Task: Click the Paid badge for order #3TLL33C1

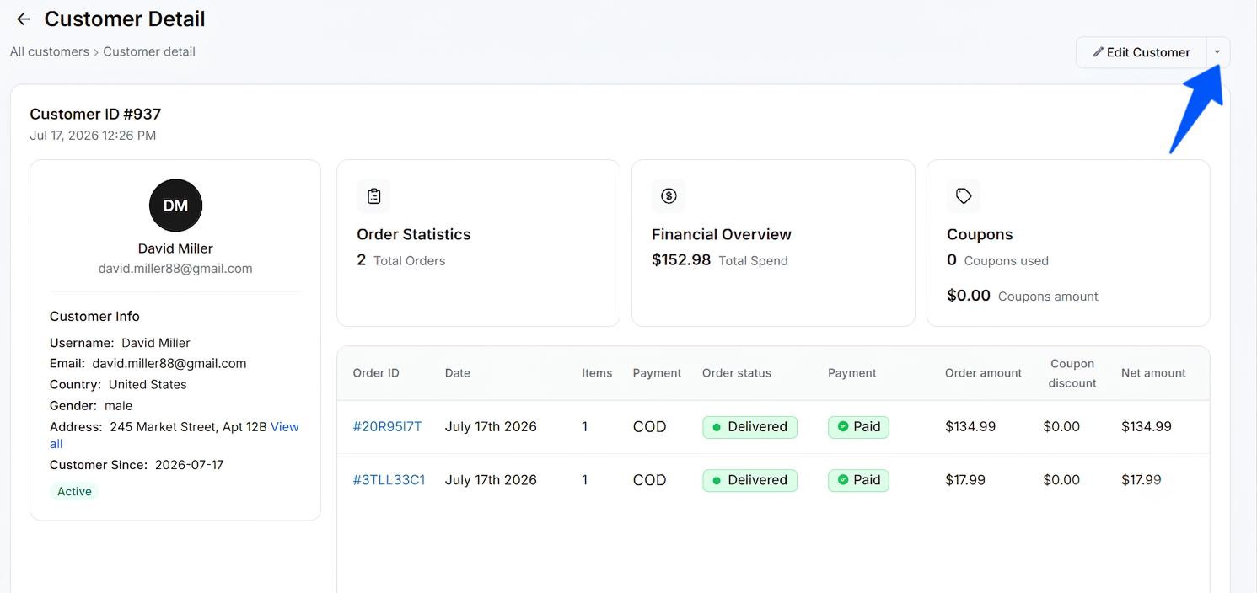Action: (x=858, y=480)
